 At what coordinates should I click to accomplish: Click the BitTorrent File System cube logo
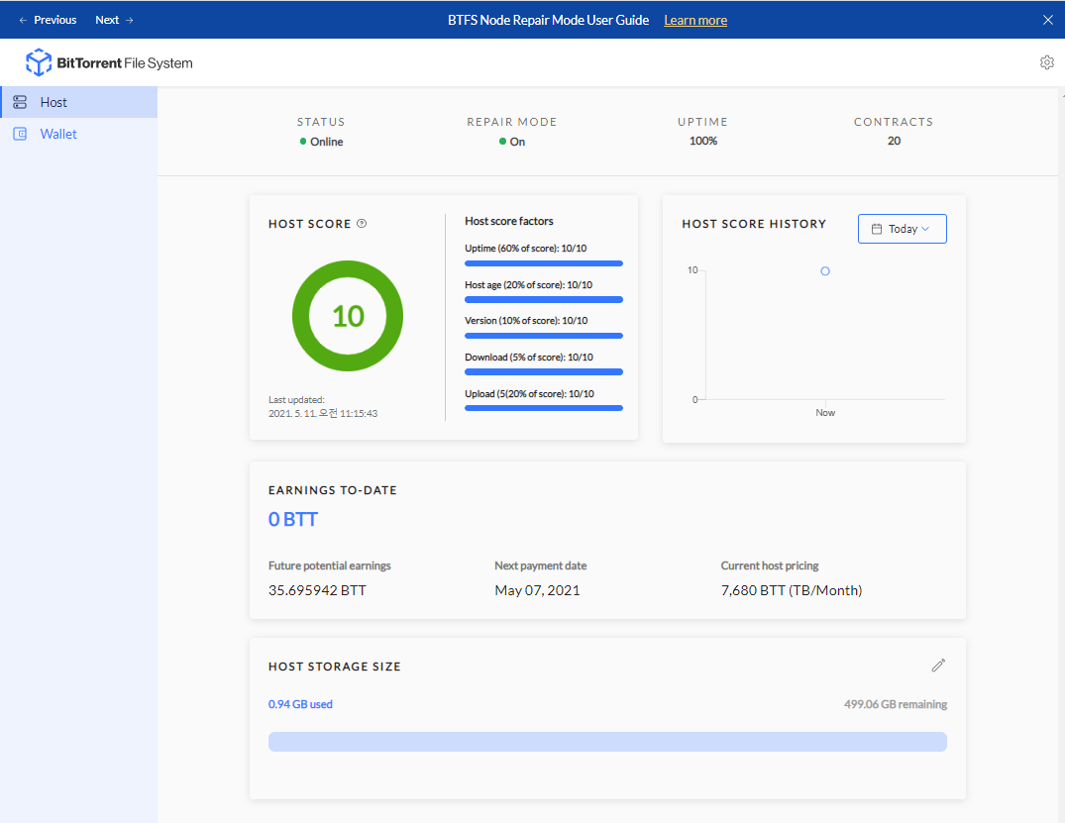[39, 62]
